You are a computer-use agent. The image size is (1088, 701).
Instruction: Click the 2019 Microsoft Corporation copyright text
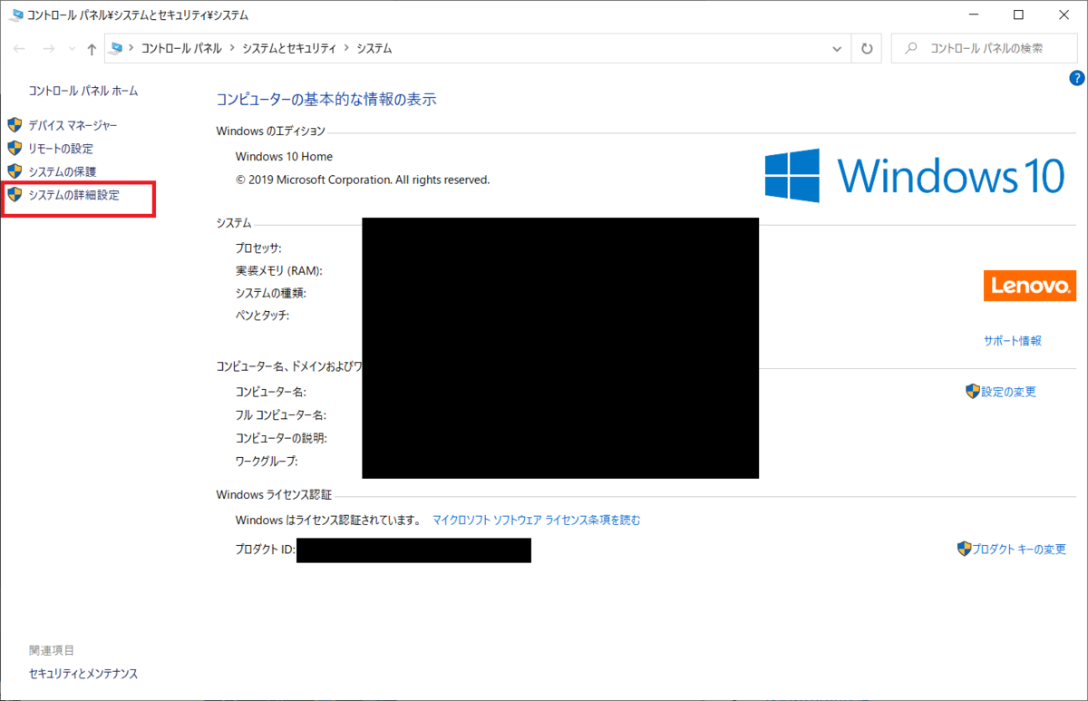363,180
